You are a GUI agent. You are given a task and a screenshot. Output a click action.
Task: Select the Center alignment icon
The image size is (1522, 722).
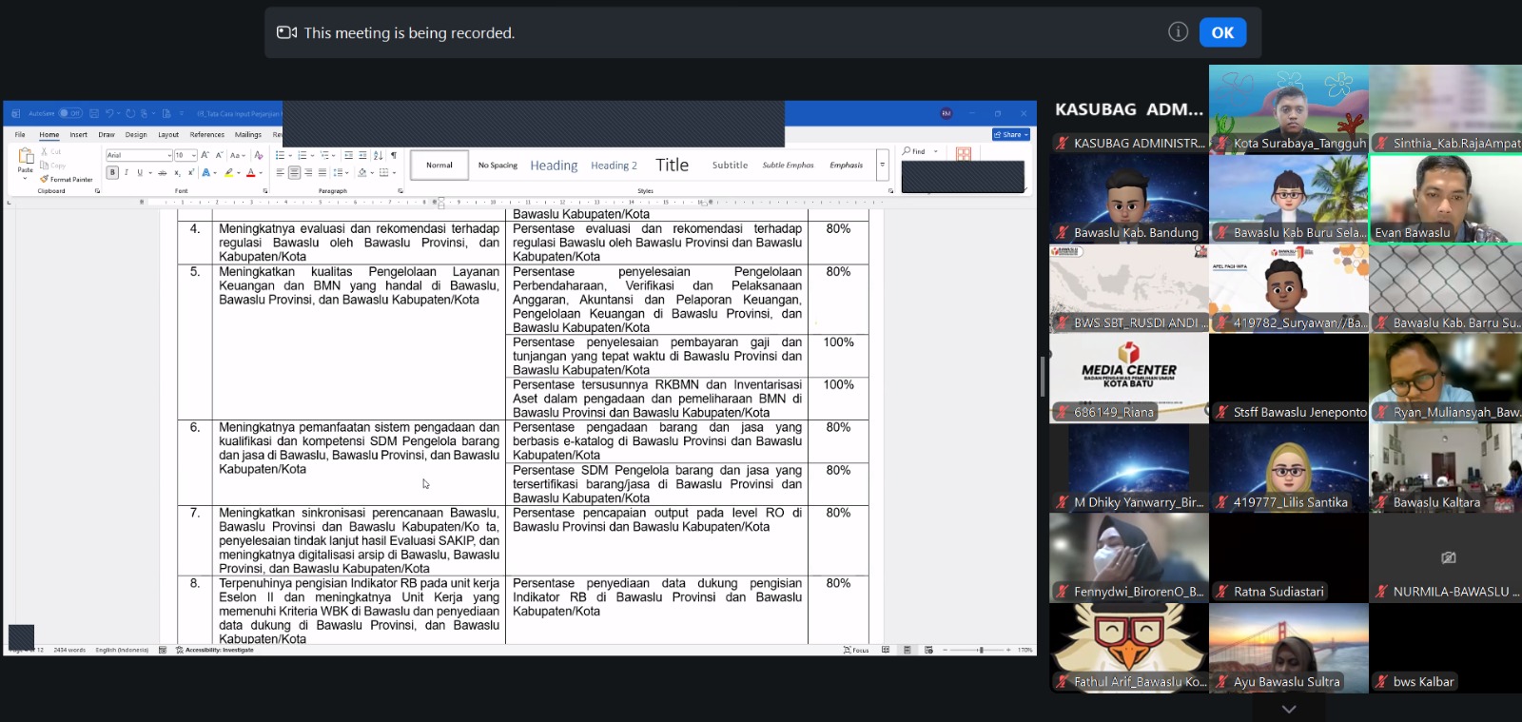pyautogui.click(x=294, y=173)
